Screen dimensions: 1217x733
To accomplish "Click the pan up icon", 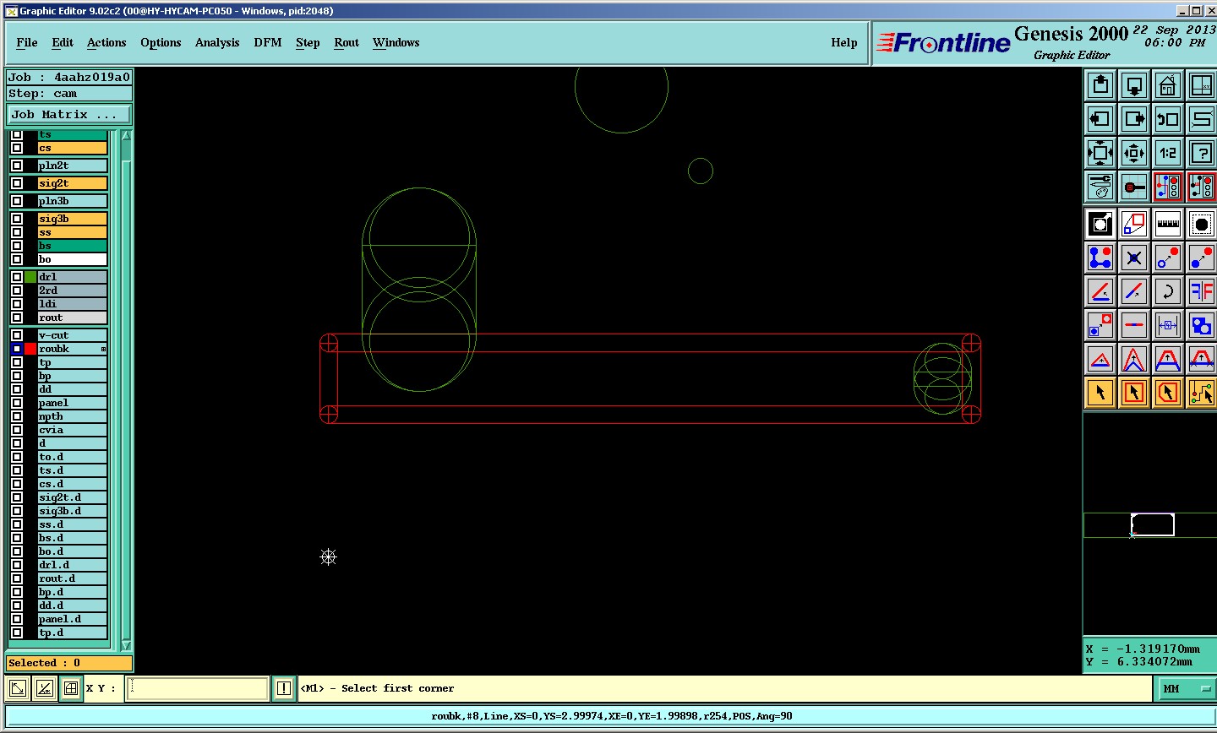I will pos(1100,85).
